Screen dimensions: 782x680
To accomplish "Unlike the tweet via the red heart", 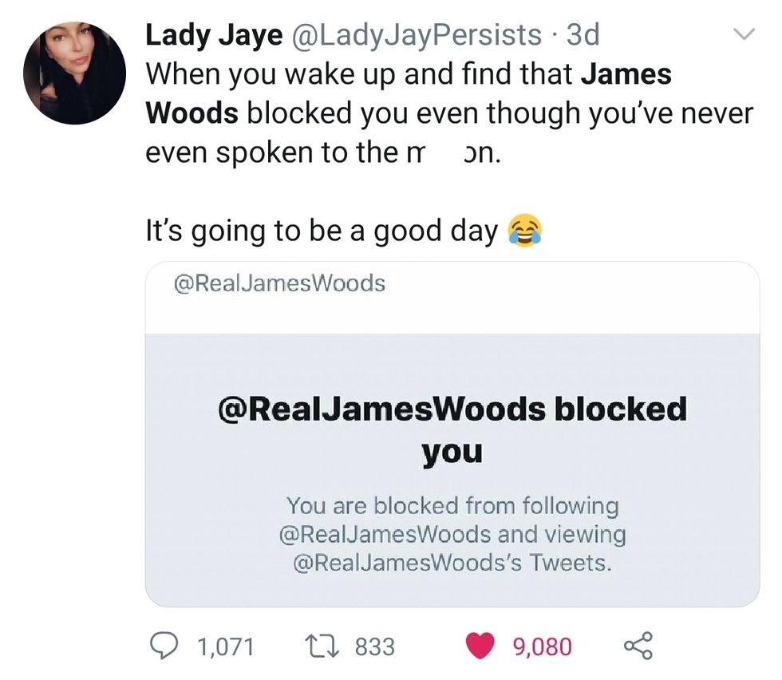I will tap(480, 646).
